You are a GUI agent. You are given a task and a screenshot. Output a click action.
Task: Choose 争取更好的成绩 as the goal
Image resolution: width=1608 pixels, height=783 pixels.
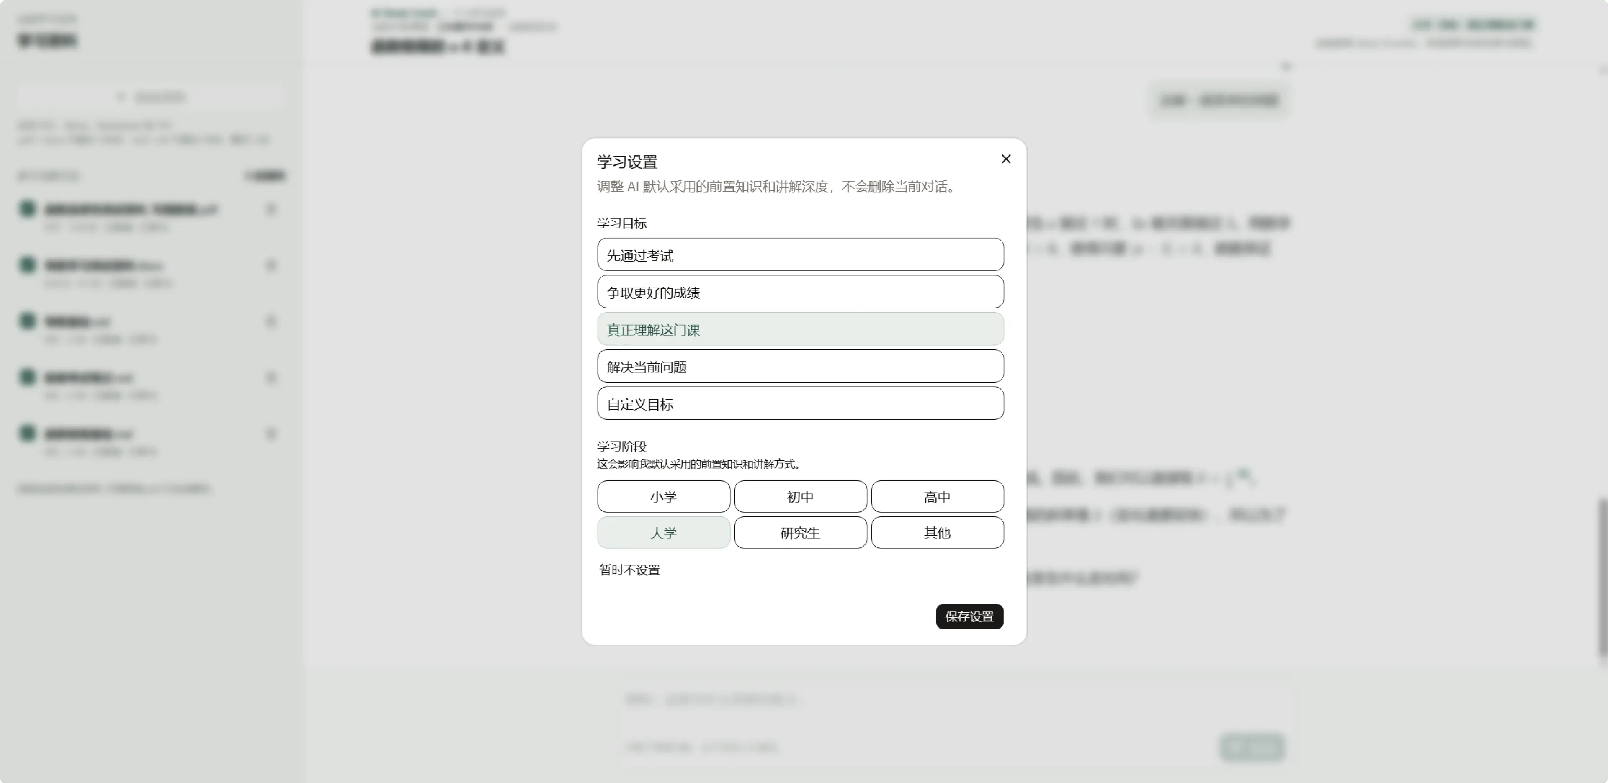coord(800,292)
